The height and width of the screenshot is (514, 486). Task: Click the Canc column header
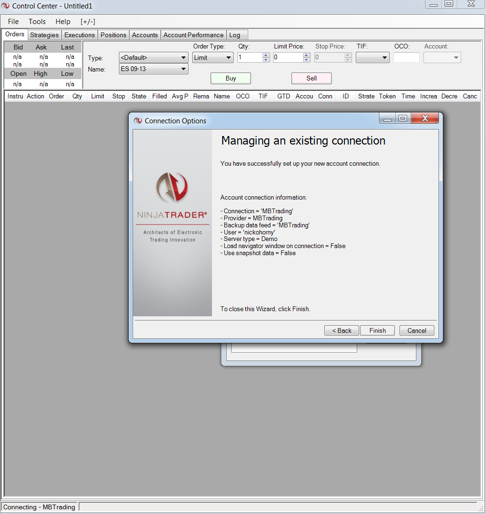pos(470,96)
